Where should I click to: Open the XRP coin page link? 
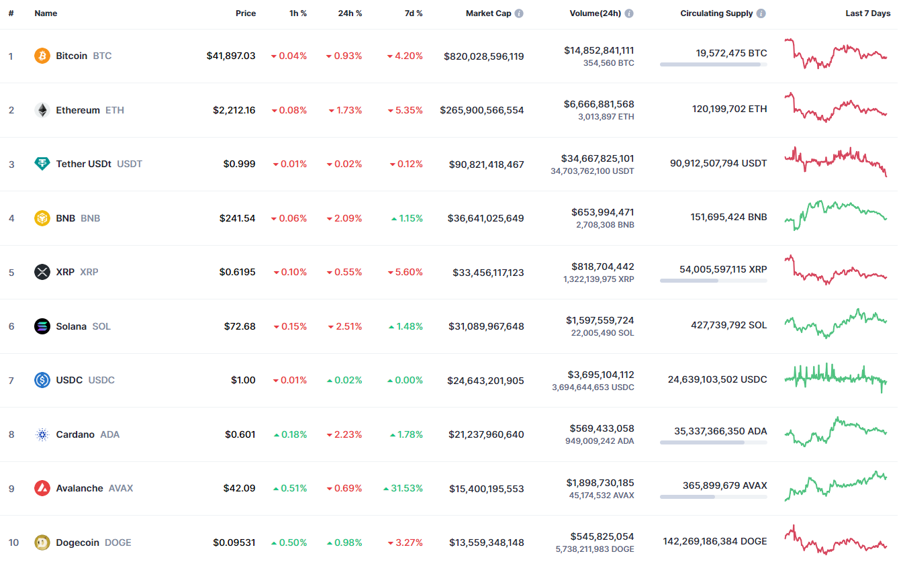point(65,272)
